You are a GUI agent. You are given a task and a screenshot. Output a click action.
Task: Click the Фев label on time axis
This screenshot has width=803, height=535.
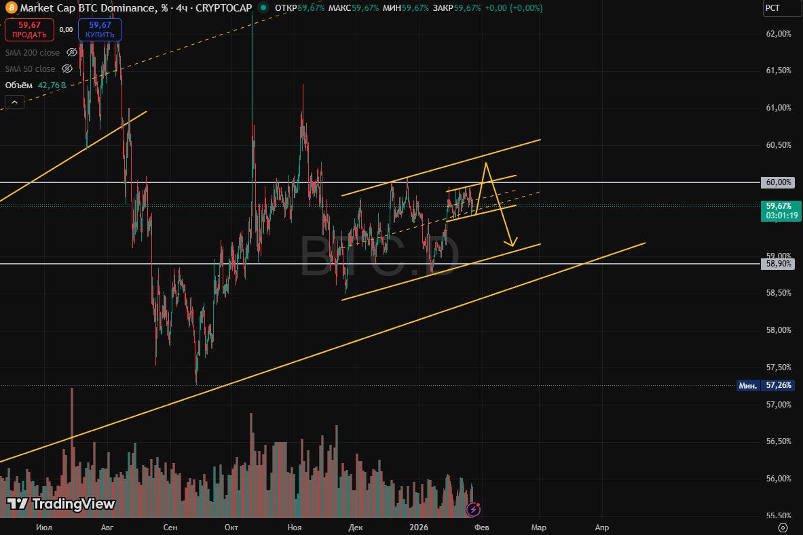[482, 528]
